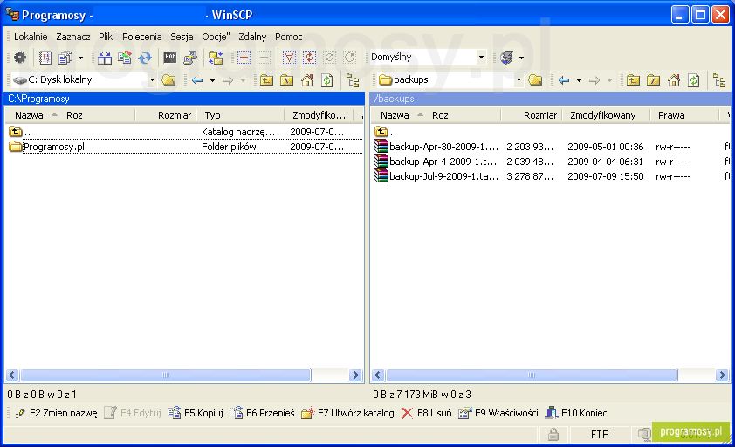The image size is (735, 447).
Task: Toggle remote directory tree icon
Action: [719, 80]
